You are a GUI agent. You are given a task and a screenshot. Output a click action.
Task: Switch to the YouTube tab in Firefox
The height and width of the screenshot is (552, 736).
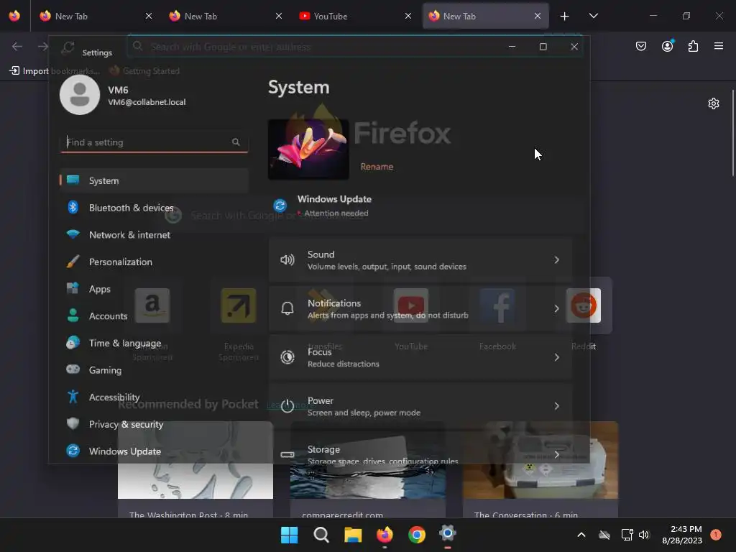point(355,16)
